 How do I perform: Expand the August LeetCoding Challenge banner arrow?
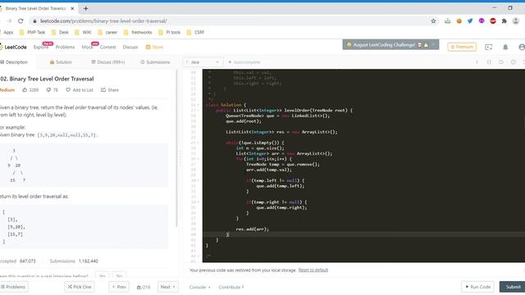coord(433,44)
